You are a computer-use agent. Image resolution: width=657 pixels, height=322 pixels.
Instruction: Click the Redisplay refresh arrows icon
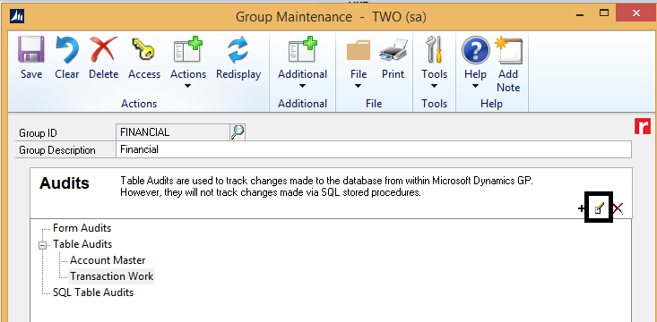238,50
